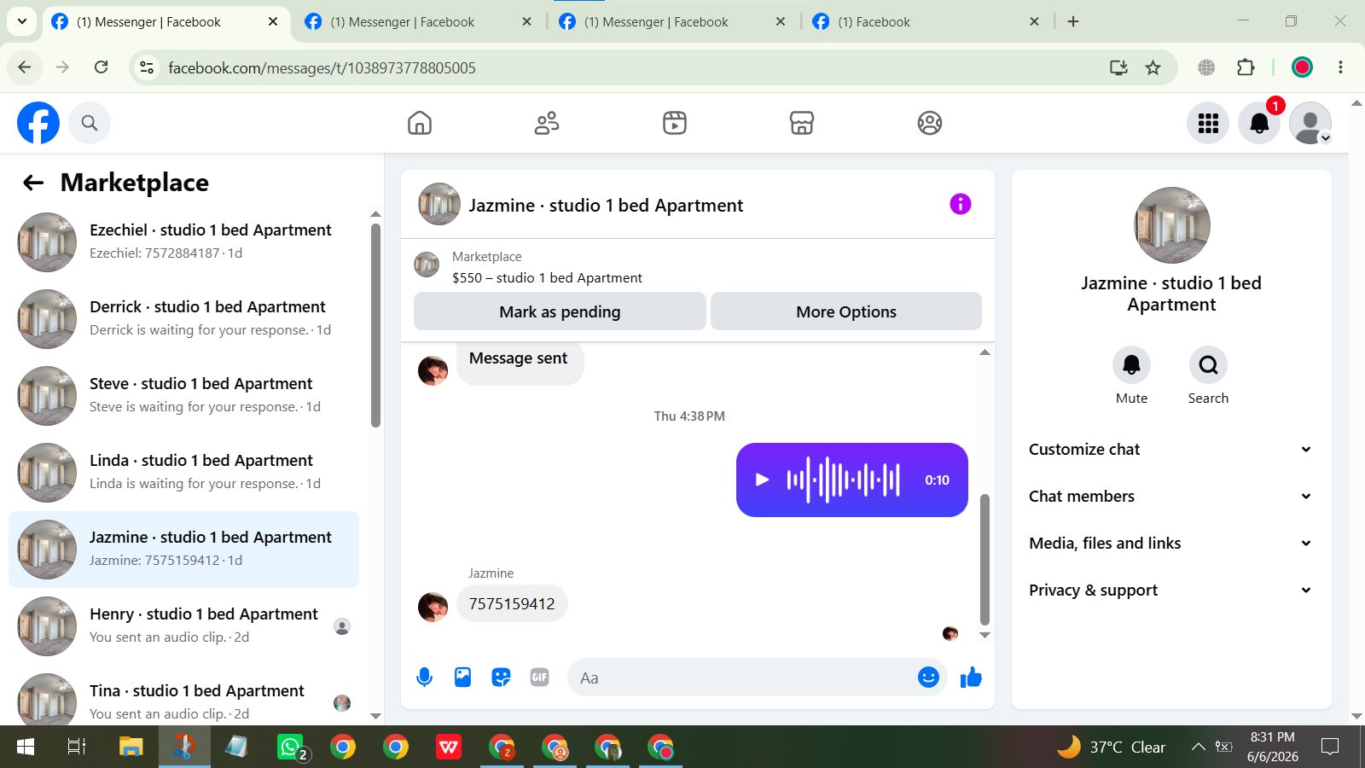Screen dimensions: 1365x768
Task: Click the back arrow beside Marketplace
Action: tap(33, 183)
